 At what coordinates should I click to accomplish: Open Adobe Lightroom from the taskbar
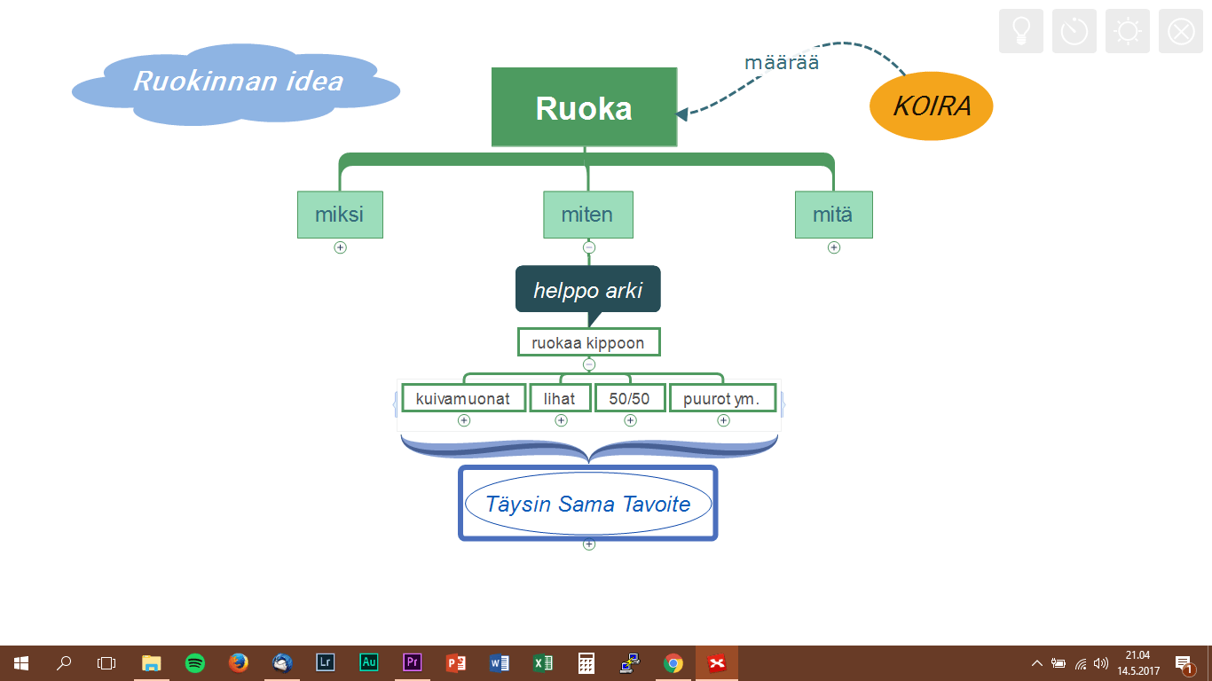tap(326, 662)
